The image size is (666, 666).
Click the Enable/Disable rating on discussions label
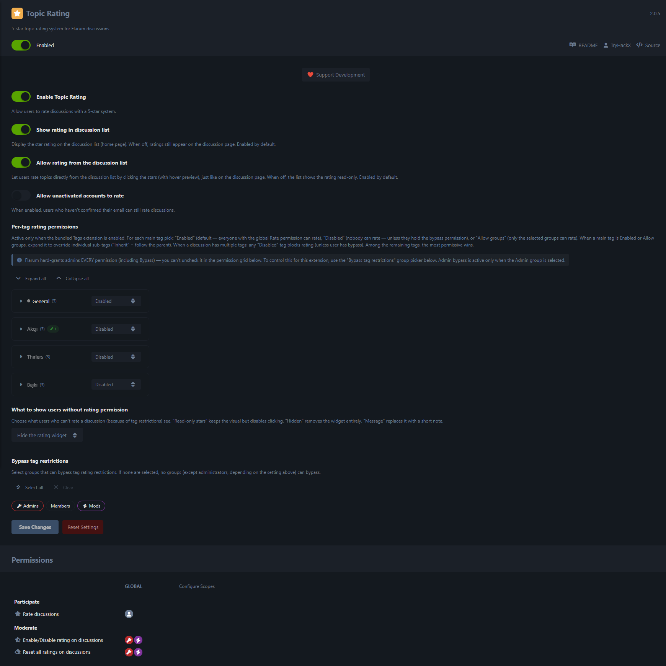(63, 640)
